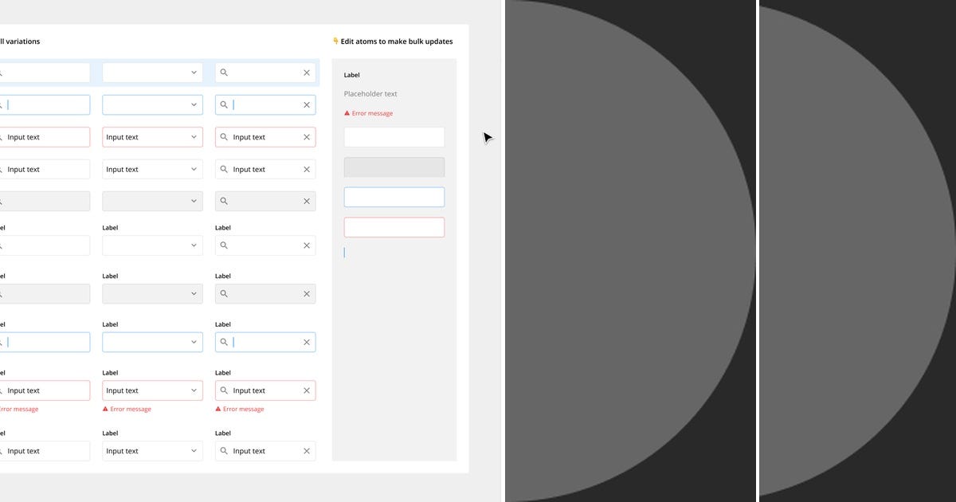
Task: Select the 'Error message' text in the atoms panel
Action: coord(372,113)
